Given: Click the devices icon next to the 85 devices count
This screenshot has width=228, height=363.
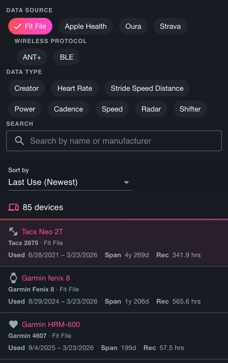Looking at the screenshot, I should (13, 207).
